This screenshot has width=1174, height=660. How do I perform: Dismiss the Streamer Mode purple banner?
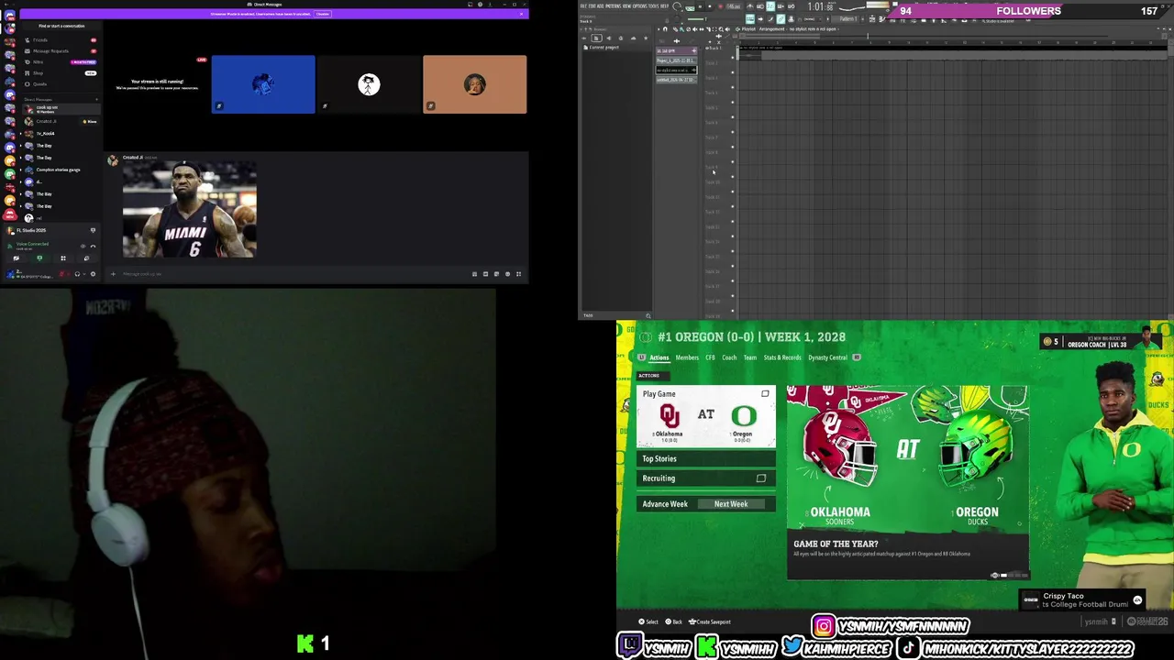point(521,14)
